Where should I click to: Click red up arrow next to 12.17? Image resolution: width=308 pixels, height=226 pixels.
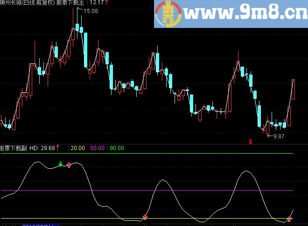(107, 2)
